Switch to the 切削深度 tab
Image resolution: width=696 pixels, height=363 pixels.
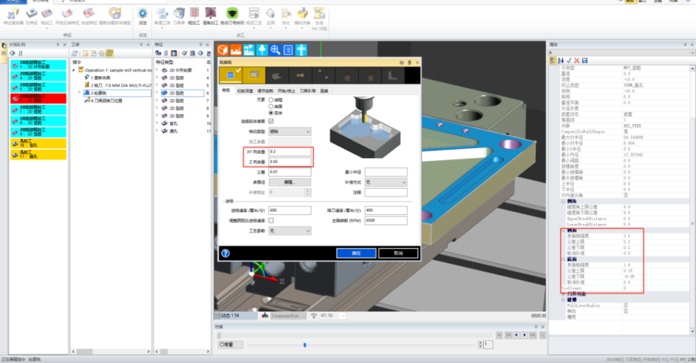click(245, 90)
